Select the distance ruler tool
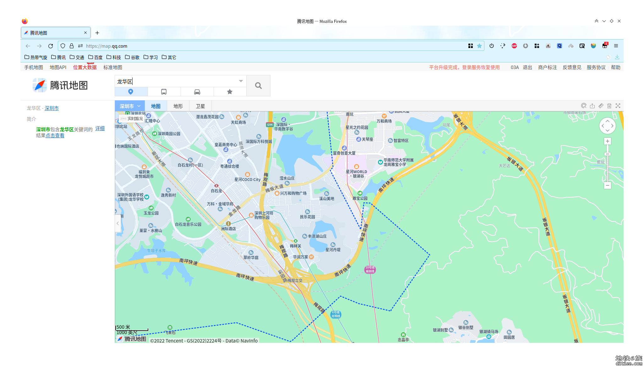Viewport: 644px width, 367px height. (x=601, y=106)
